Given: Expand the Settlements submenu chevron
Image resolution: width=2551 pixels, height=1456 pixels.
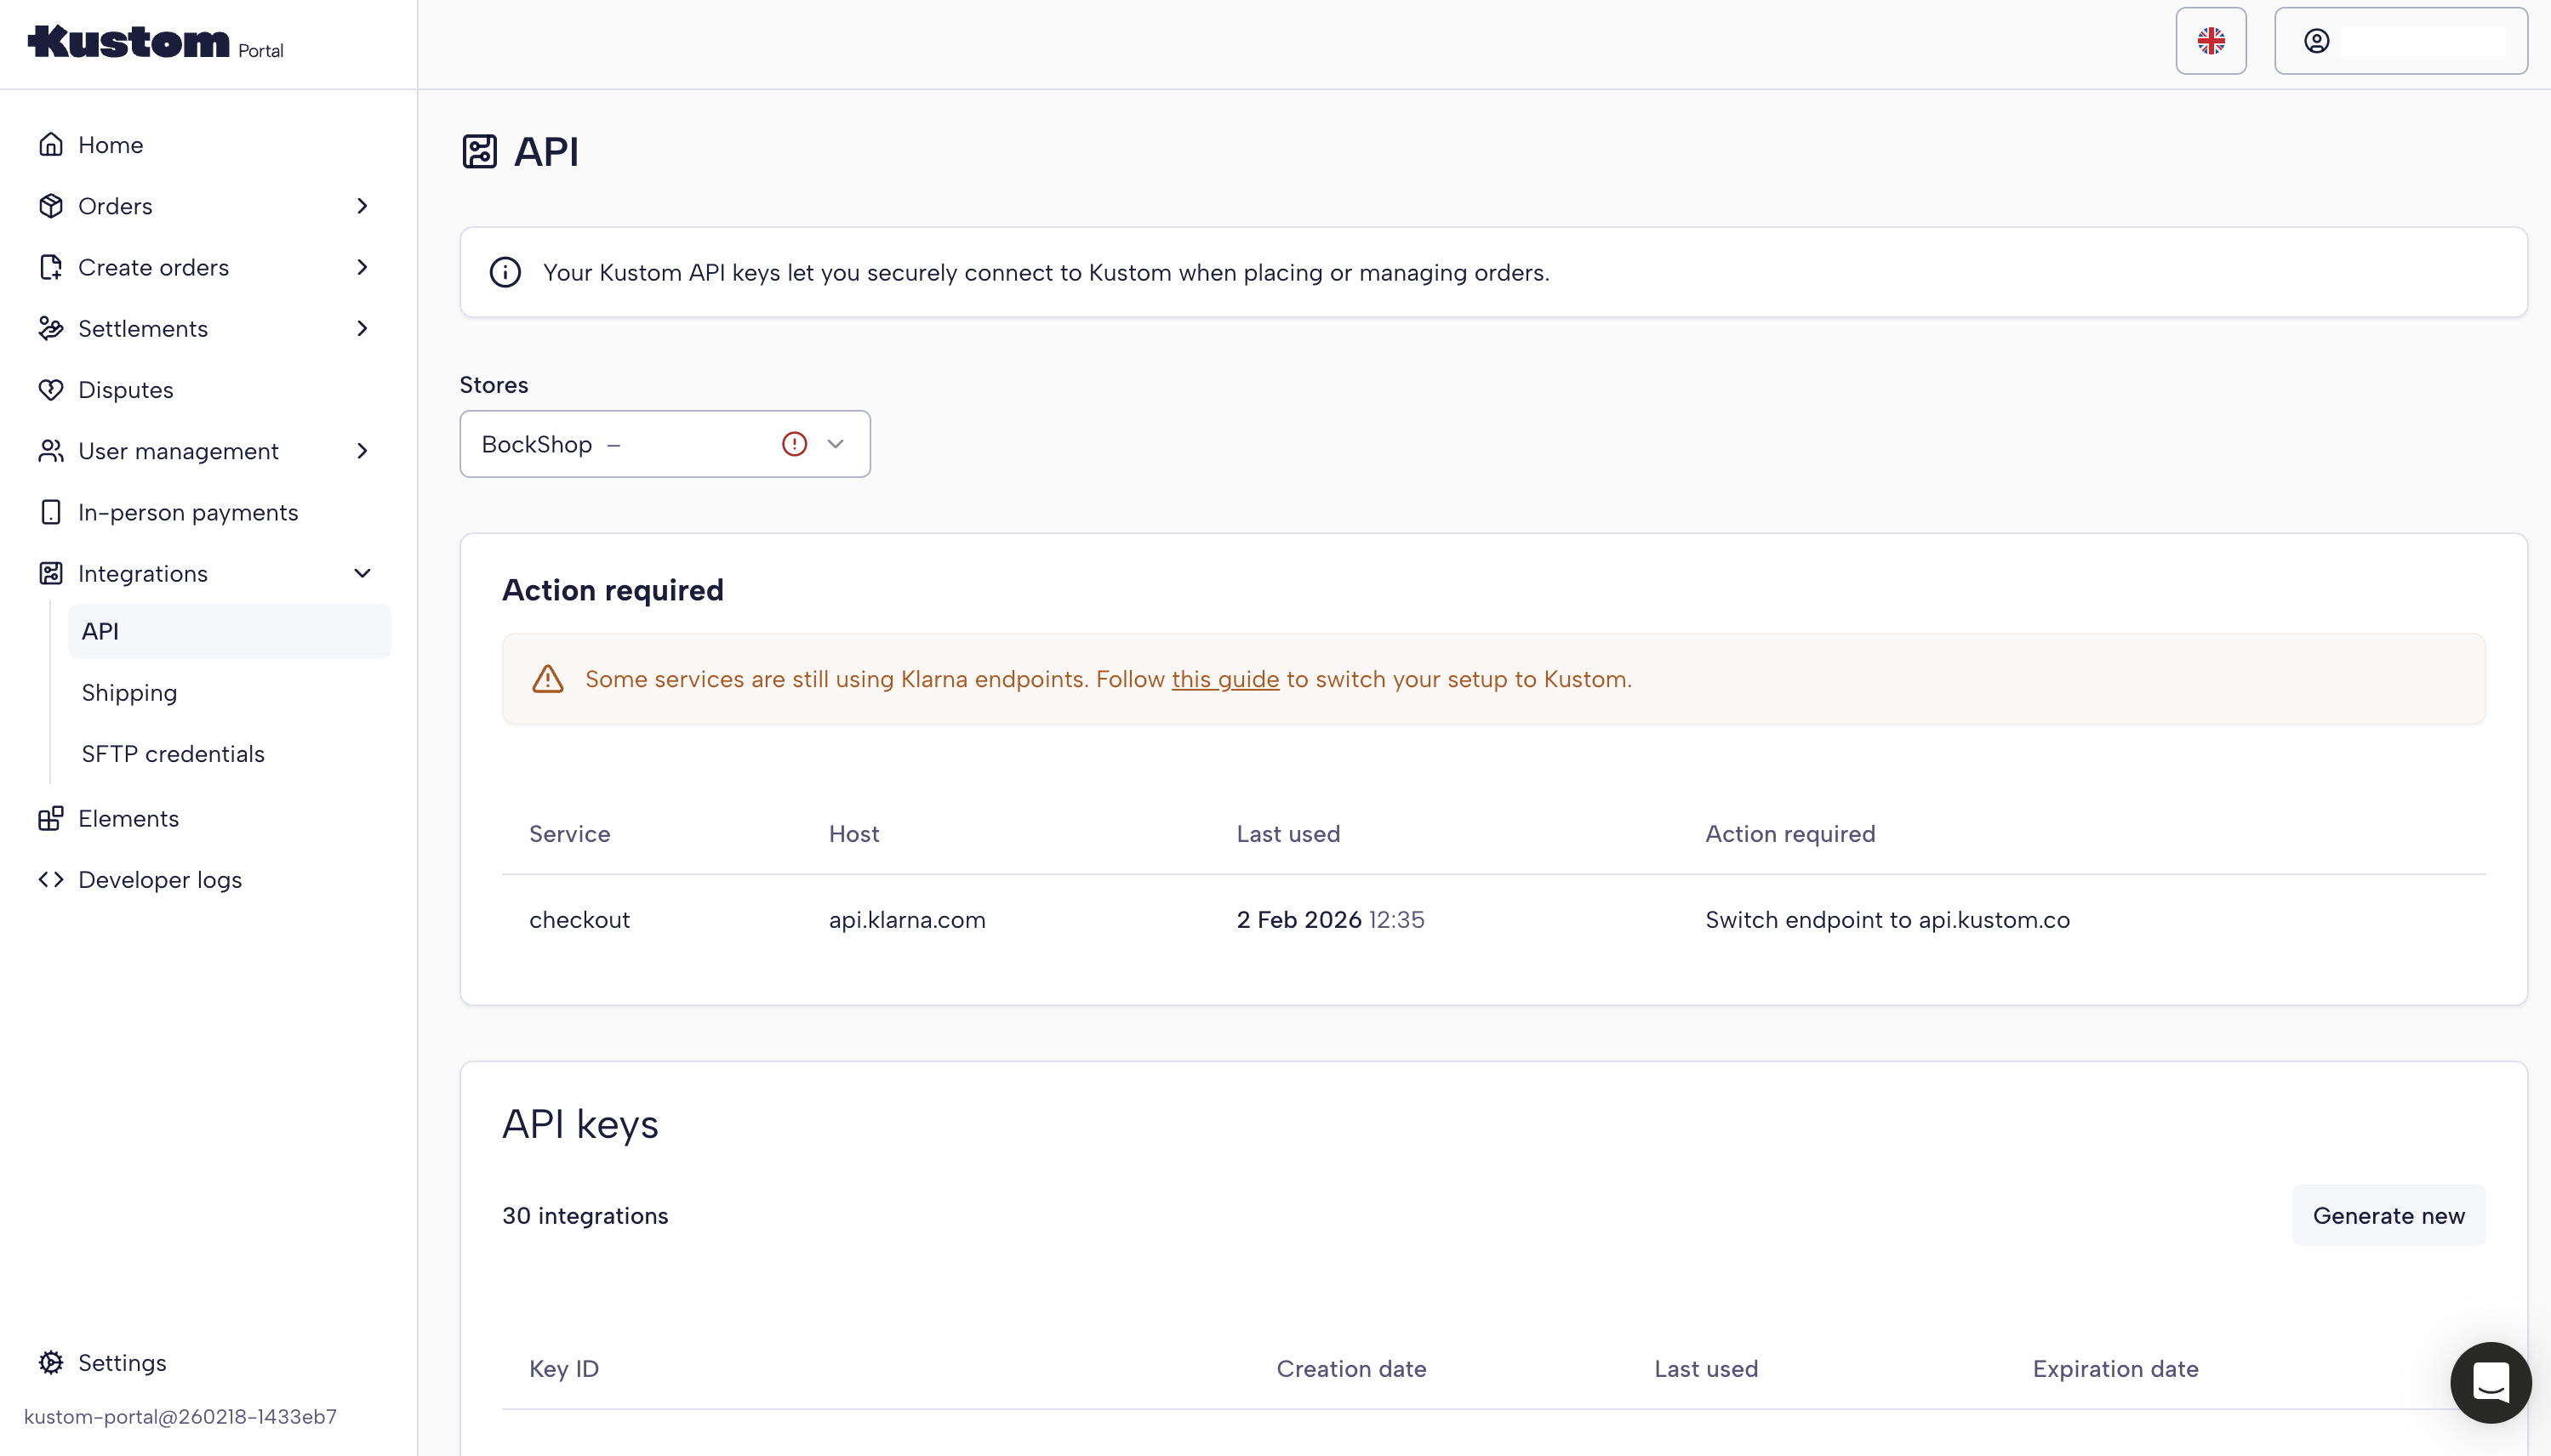Looking at the screenshot, I should pyautogui.click(x=362, y=329).
